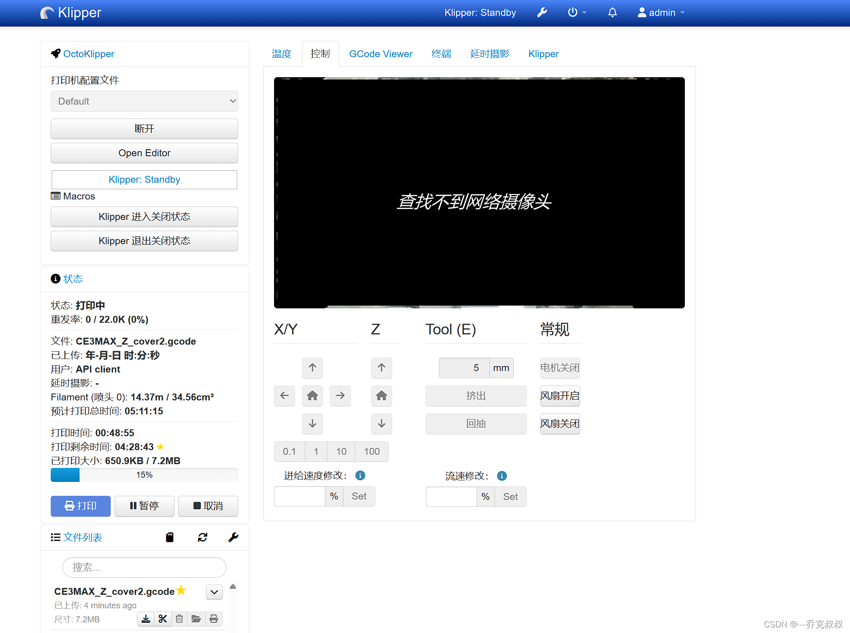Image resolution: width=850 pixels, height=633 pixels.
Task: Click the file search field 搜索
Action: pos(144,567)
